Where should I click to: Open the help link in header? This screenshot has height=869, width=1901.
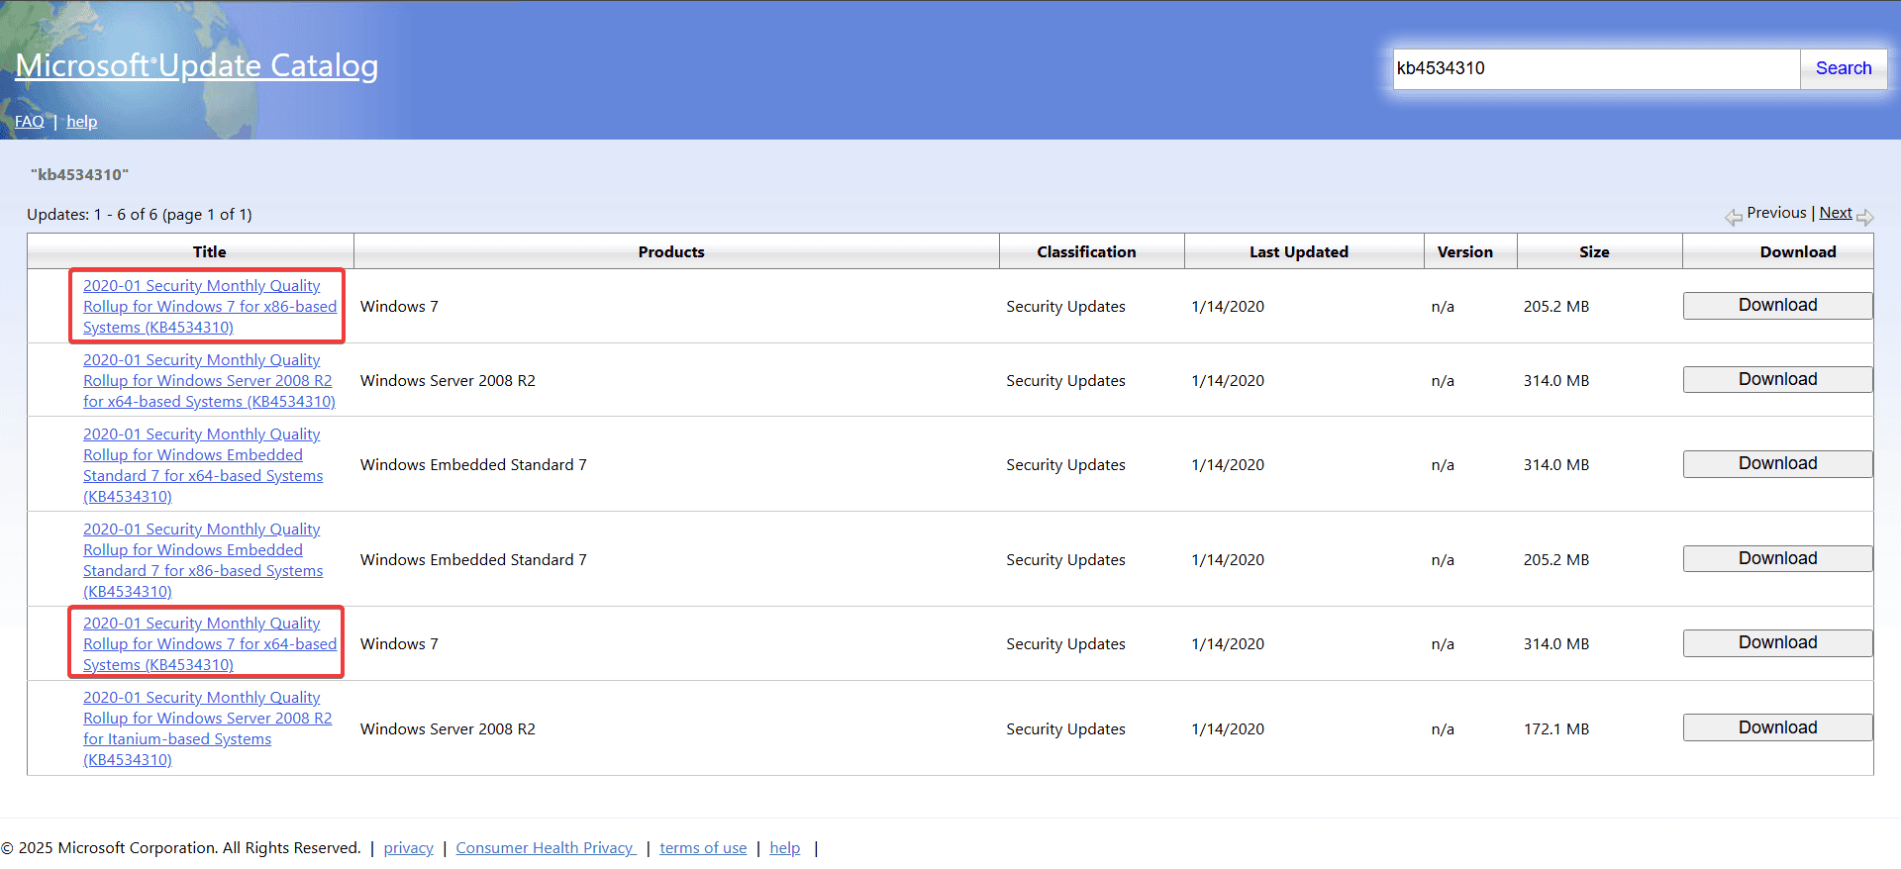click(82, 122)
